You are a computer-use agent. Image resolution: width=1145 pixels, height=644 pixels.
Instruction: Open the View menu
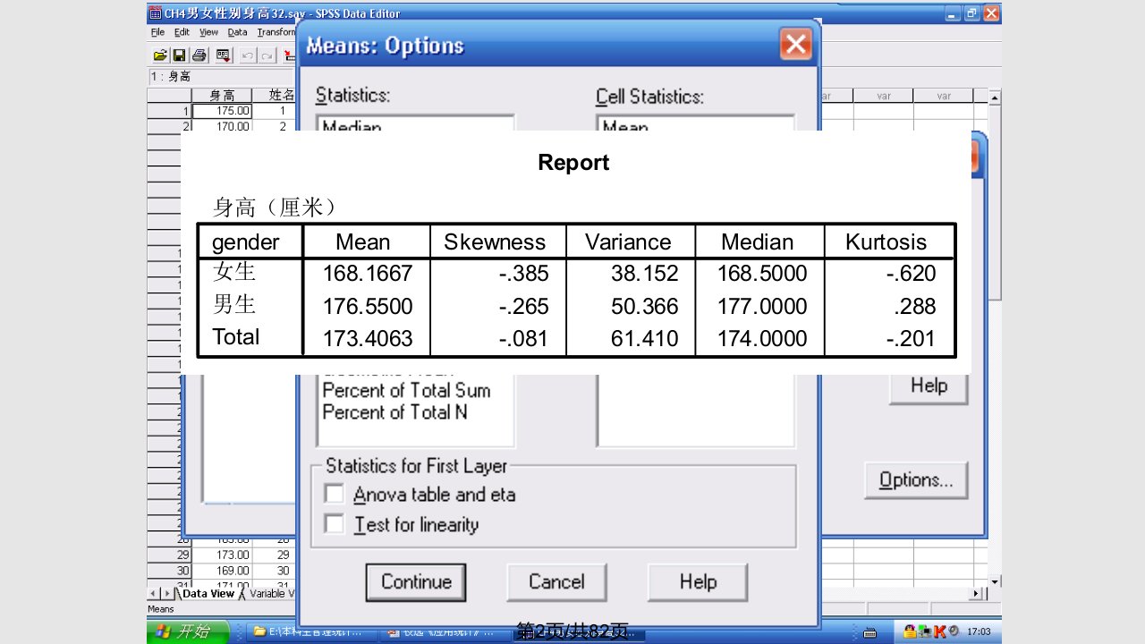pyautogui.click(x=208, y=32)
